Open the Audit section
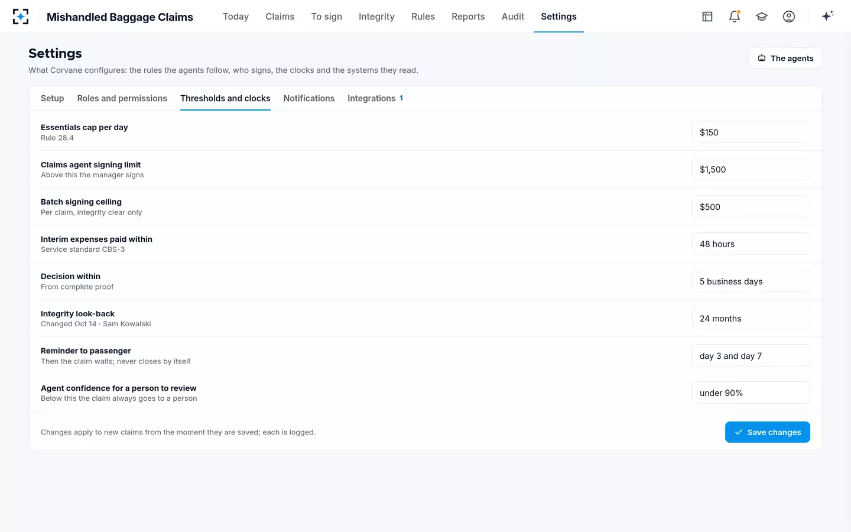This screenshot has width=851, height=532. [513, 17]
